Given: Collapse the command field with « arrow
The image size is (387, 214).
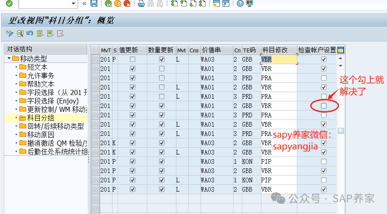Looking at the screenshot, I should 85,3.
